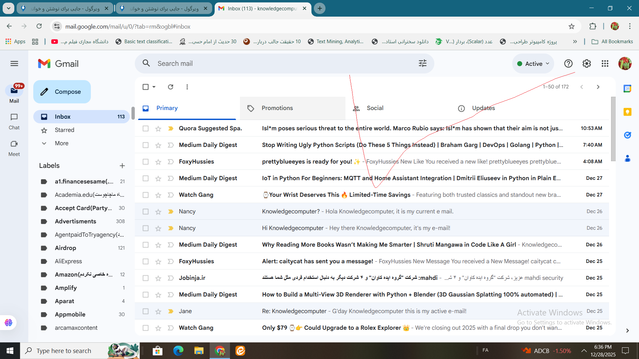
Task: Open the Support help icon
Action: coord(568,63)
